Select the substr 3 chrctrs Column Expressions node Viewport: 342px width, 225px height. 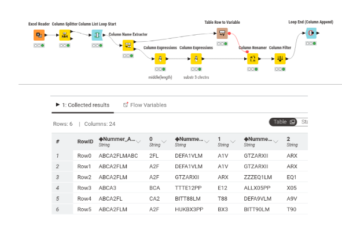196,59
